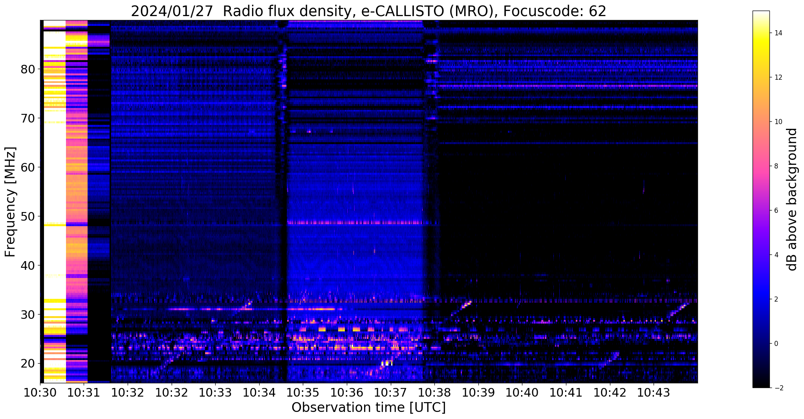Click the 10:38 time tick label
Image resolution: width=804 pixels, height=419 pixels.
[x=434, y=393]
